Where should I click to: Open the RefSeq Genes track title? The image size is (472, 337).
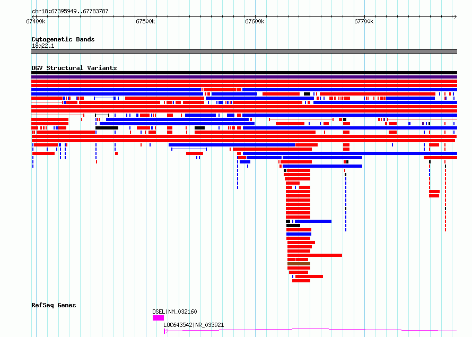pos(54,305)
